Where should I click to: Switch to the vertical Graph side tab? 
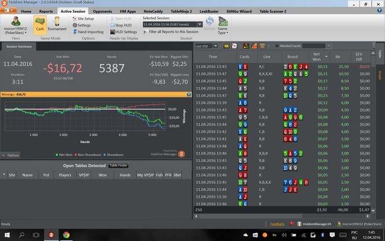380,75
